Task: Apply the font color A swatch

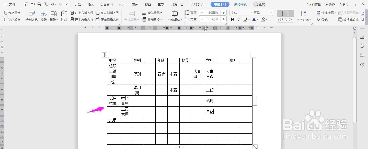Action: point(254,19)
